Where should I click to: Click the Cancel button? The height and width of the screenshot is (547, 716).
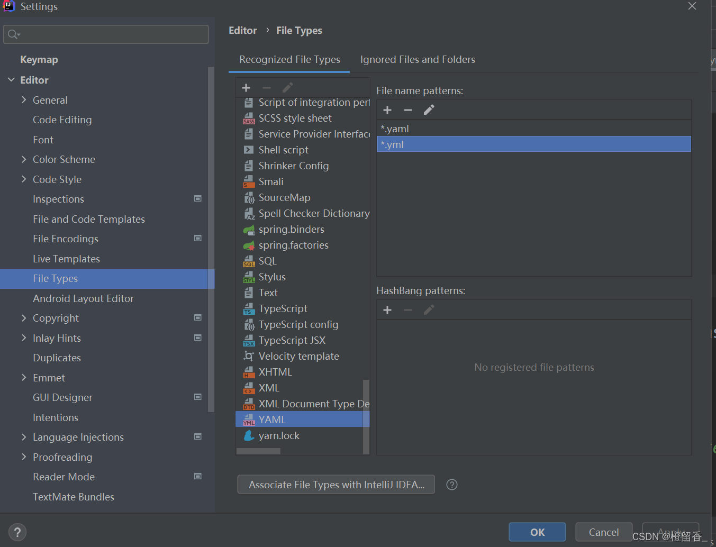pyautogui.click(x=604, y=532)
